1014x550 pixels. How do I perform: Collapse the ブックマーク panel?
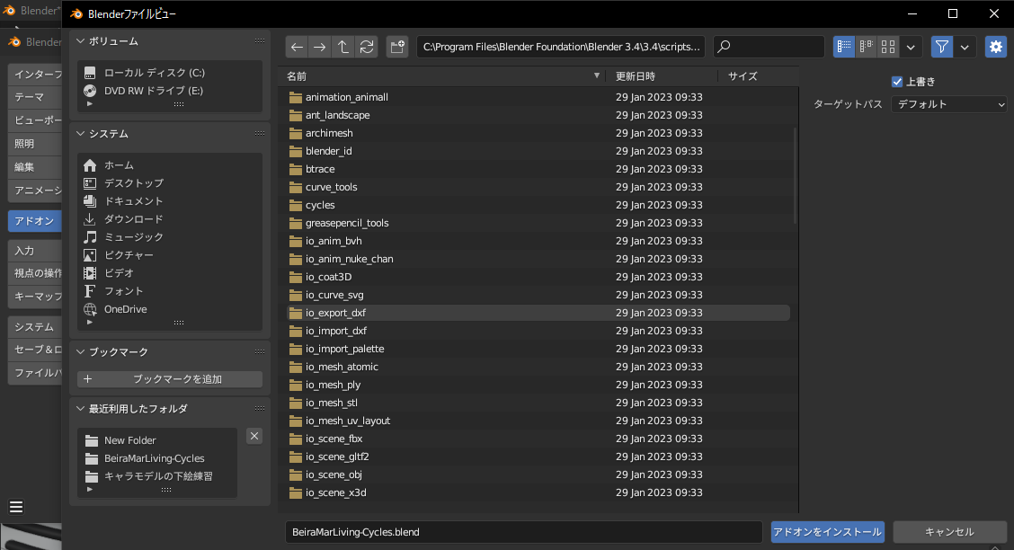[x=80, y=352]
